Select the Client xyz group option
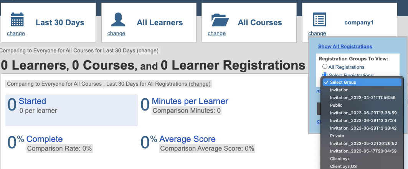The width and height of the screenshot is (408, 169). click(x=340, y=159)
